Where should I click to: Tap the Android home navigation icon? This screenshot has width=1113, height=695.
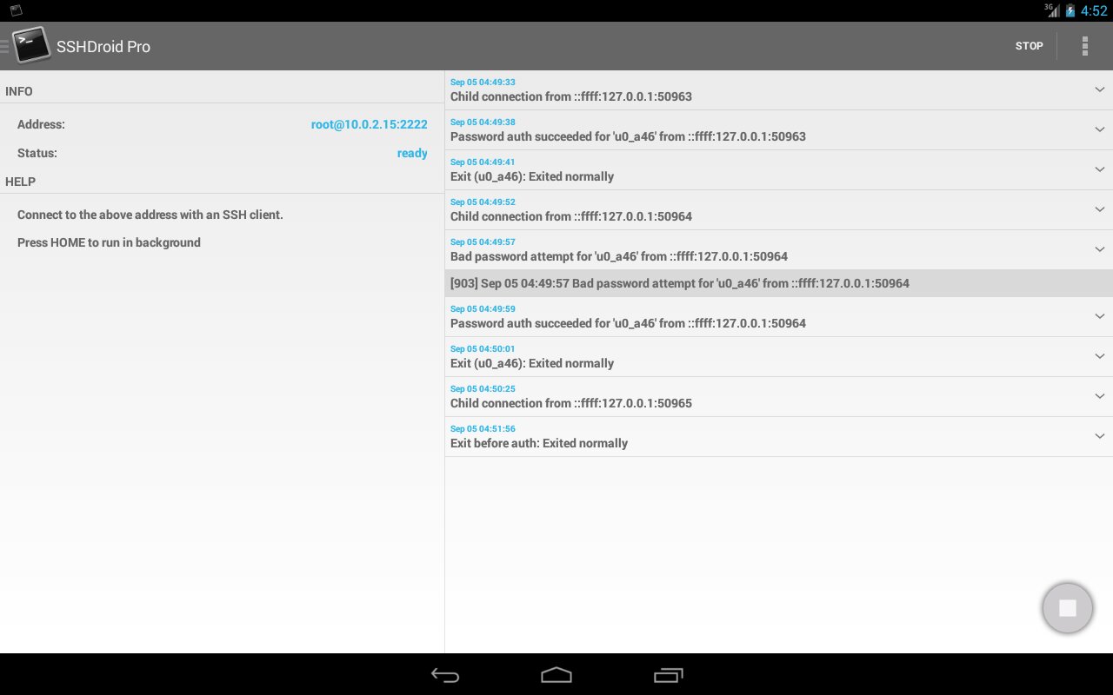click(x=556, y=675)
